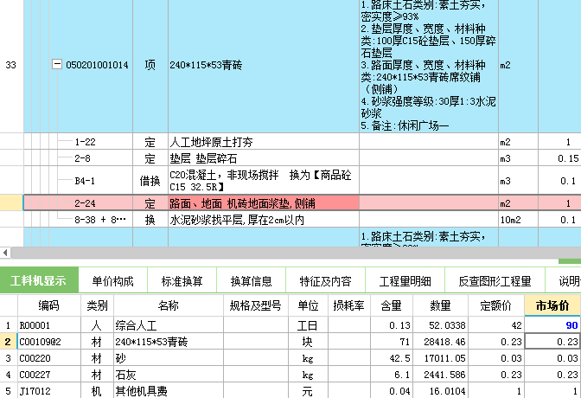Click the 市场价 column header
This screenshot has height=398, width=581.
tap(552, 305)
